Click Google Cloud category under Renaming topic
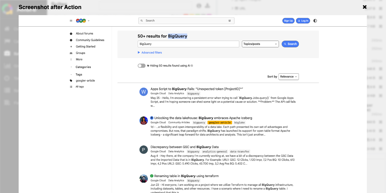Image resolution: width=386 pixels, height=193 pixels. click(x=158, y=181)
